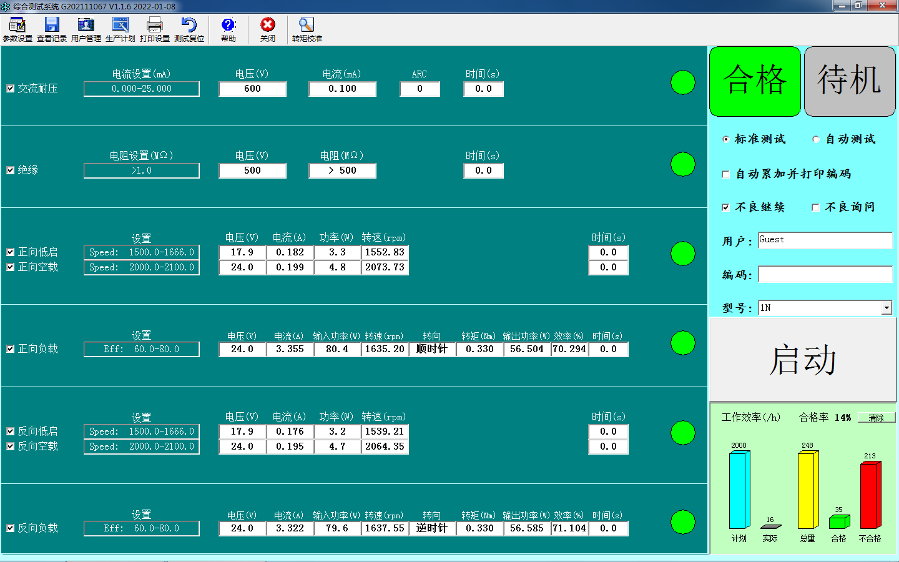This screenshot has height=562, width=899.
Task: Click the 关闭 close toolbar icon
Action: point(268,29)
